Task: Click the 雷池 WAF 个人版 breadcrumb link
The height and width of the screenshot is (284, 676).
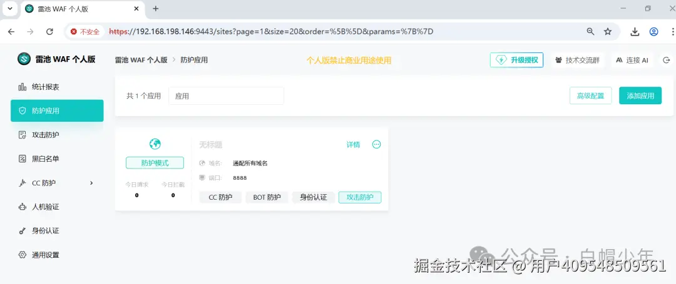Action: tap(141, 60)
